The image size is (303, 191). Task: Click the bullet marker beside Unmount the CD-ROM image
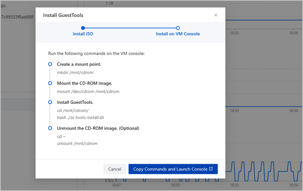click(x=50, y=128)
